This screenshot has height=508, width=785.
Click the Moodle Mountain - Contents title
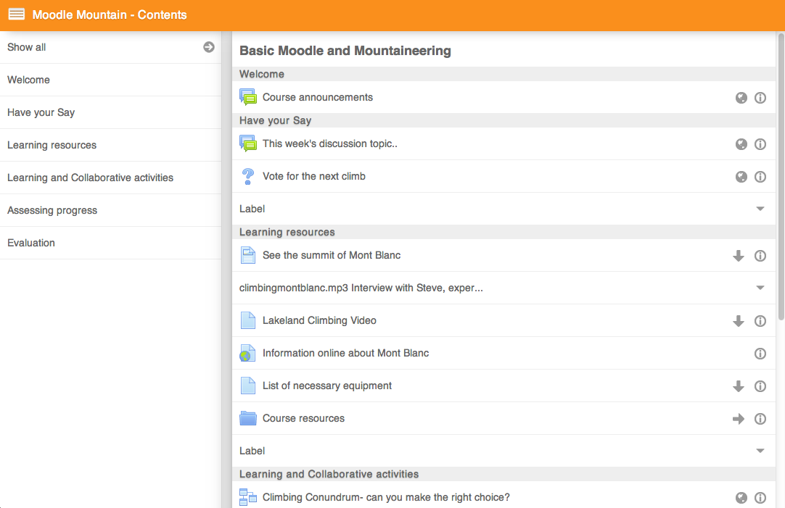coord(110,14)
